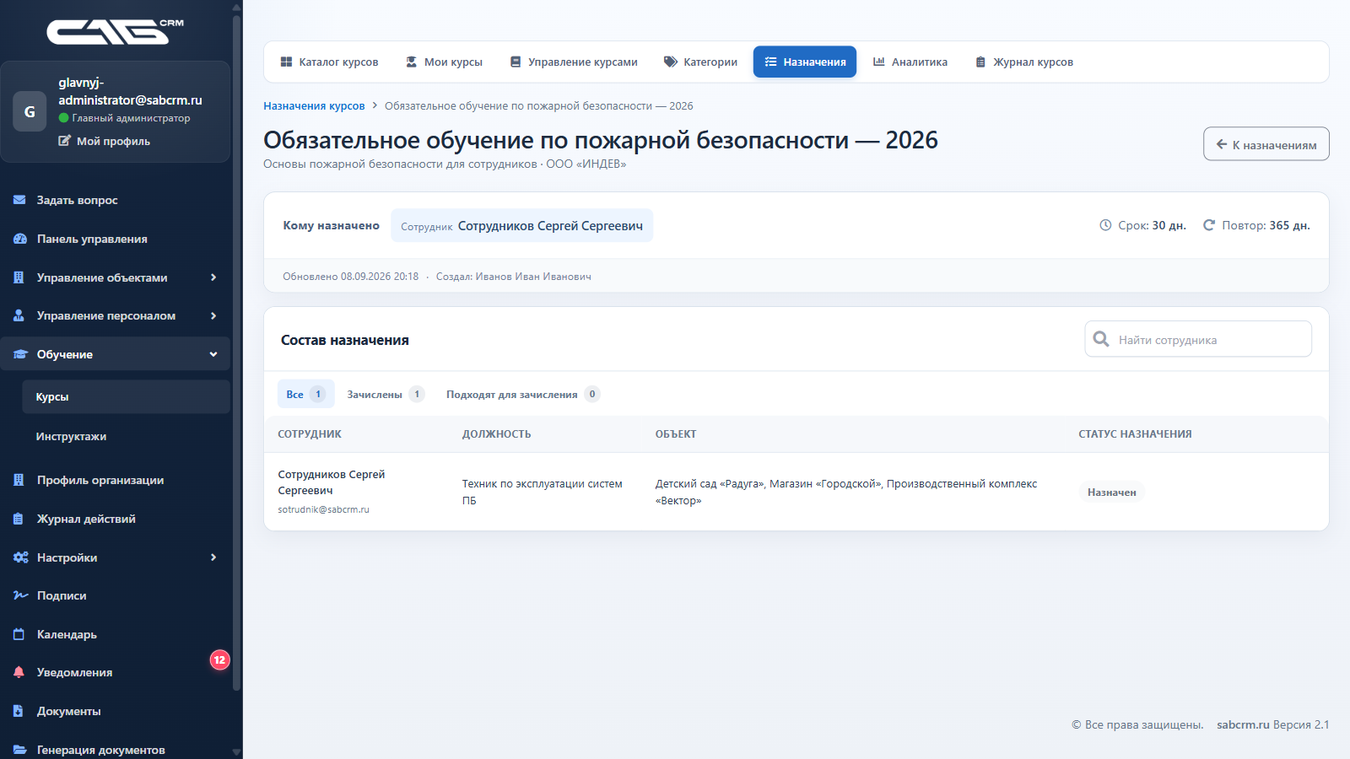This screenshot has width=1350, height=759.
Task: Open the Аналитика tab
Action: (910, 62)
